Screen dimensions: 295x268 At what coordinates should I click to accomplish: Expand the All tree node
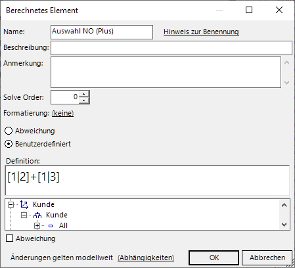[x=37, y=225]
